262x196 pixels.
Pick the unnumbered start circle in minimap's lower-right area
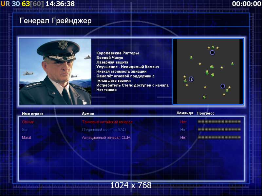[x=223, y=86]
